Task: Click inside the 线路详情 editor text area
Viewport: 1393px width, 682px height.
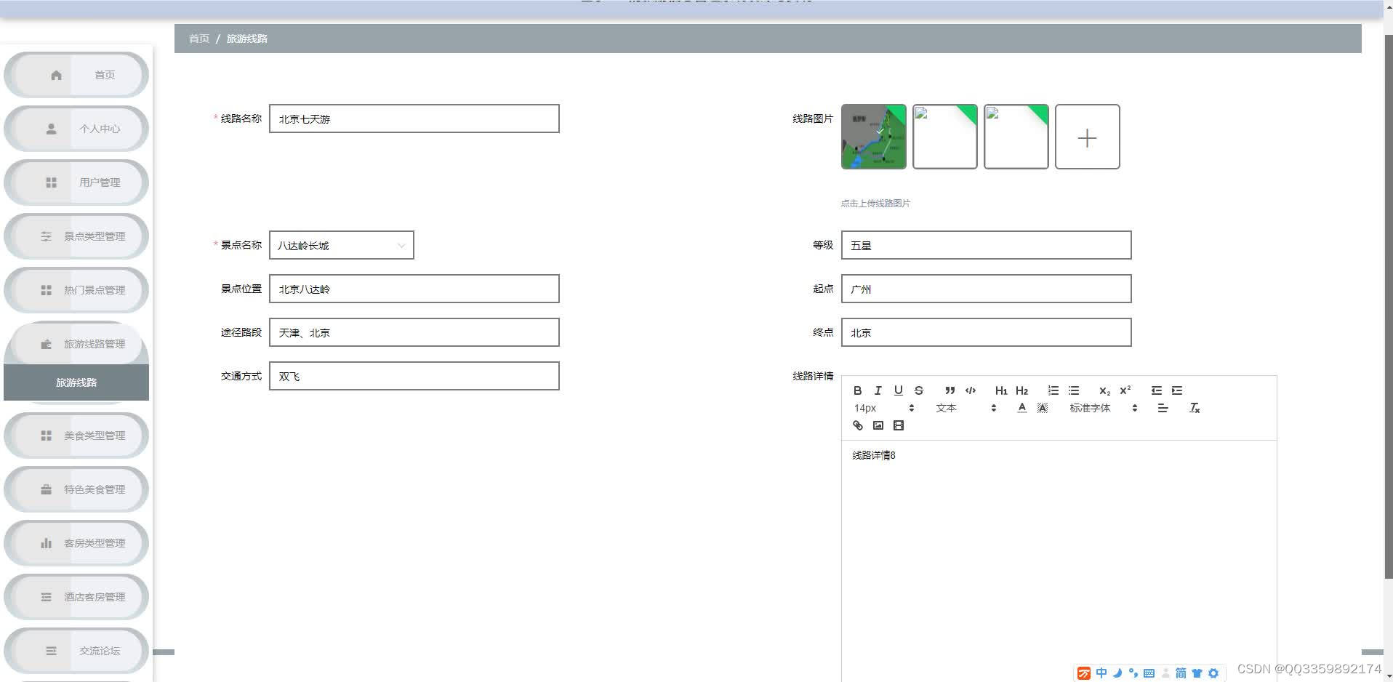Action: pyautogui.click(x=1059, y=560)
